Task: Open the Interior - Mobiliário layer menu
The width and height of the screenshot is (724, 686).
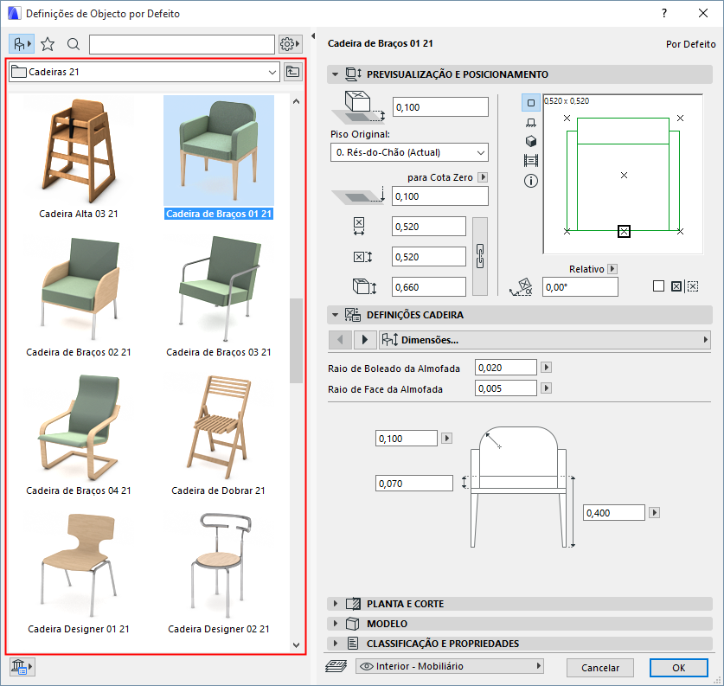Action: 449,667
